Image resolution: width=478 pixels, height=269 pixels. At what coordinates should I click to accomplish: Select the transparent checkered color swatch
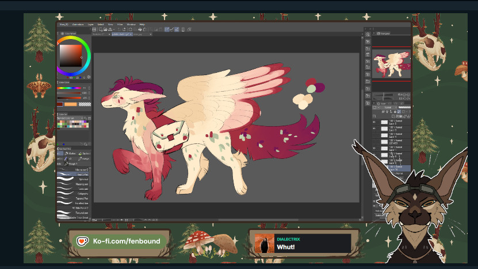pyautogui.click(x=85, y=104)
